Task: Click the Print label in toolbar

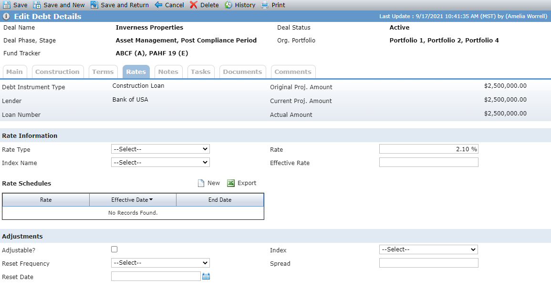Action: click(x=278, y=5)
